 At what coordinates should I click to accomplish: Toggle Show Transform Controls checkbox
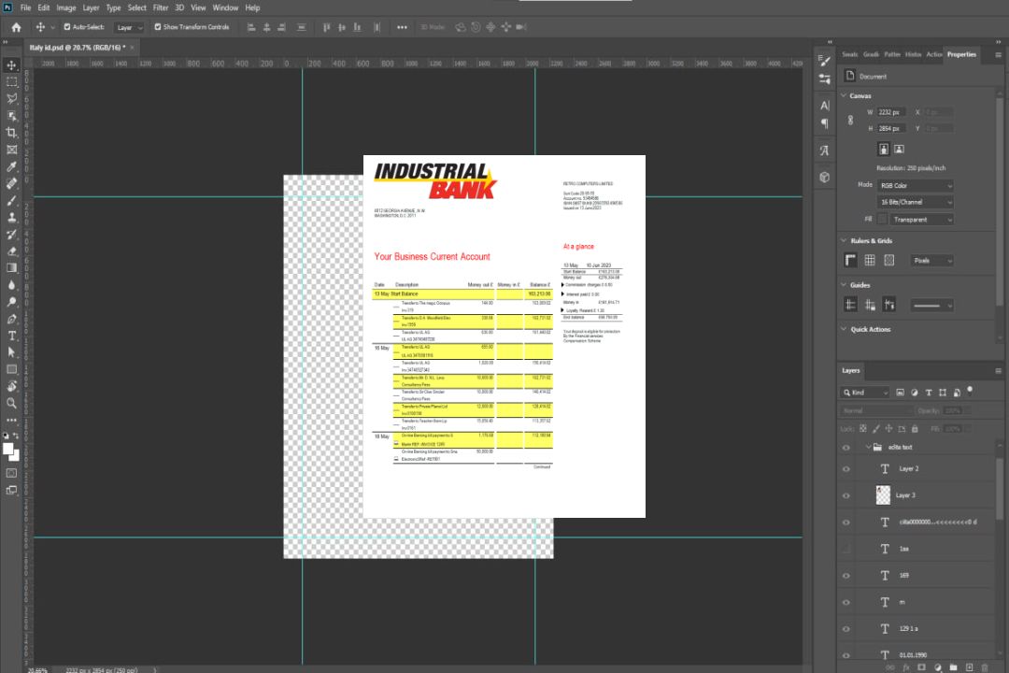pyautogui.click(x=158, y=27)
